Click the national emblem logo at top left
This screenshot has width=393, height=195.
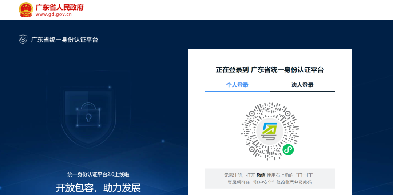click(26, 10)
